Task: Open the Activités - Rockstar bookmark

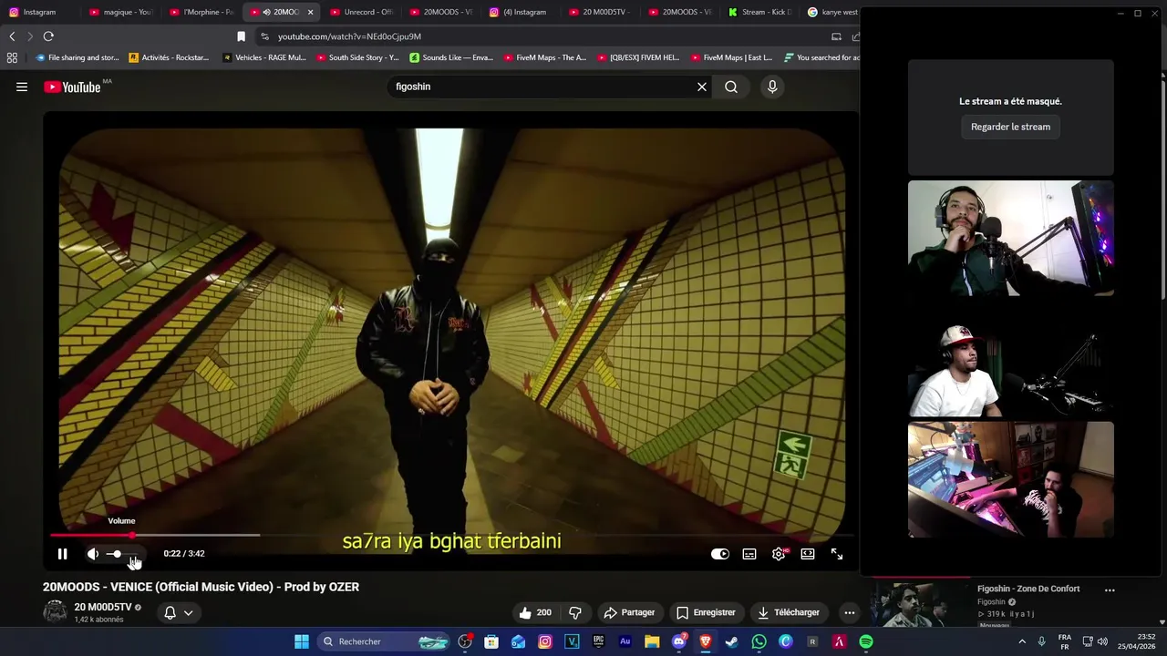Action: (169, 57)
